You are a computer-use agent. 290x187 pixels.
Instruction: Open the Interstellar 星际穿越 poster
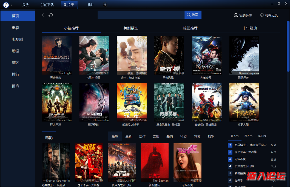coord(94,102)
